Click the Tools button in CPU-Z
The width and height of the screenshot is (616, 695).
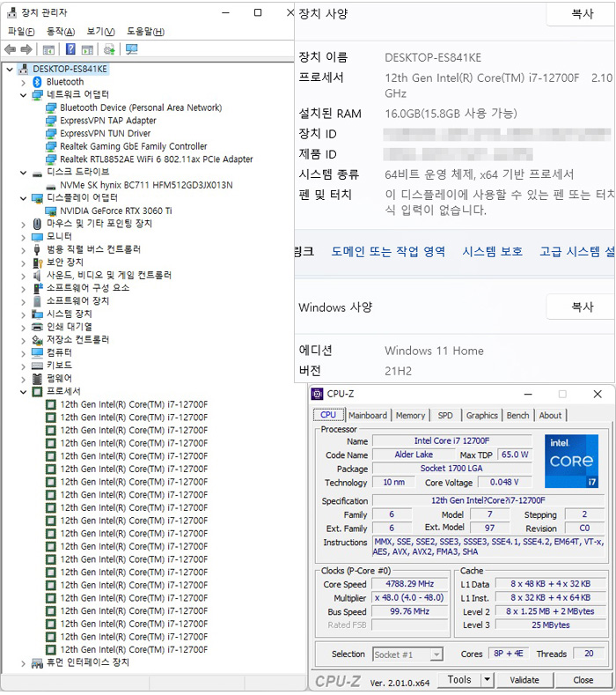[x=459, y=679]
